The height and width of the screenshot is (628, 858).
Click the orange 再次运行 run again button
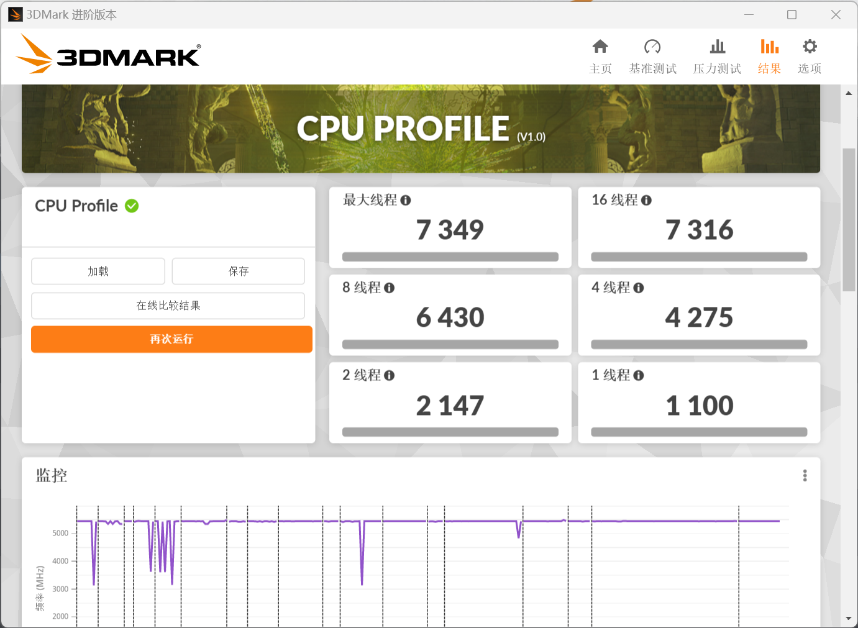click(x=171, y=339)
